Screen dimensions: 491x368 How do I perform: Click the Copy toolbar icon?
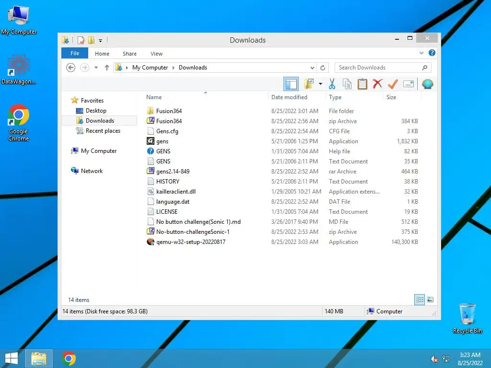point(347,84)
